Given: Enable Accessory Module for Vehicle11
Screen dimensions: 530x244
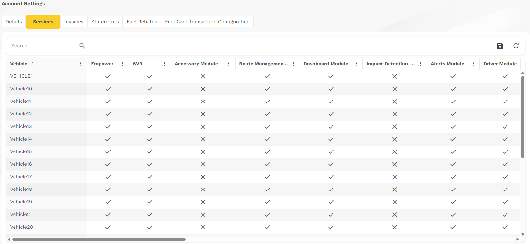Looking at the screenshot, I should 203,102.
